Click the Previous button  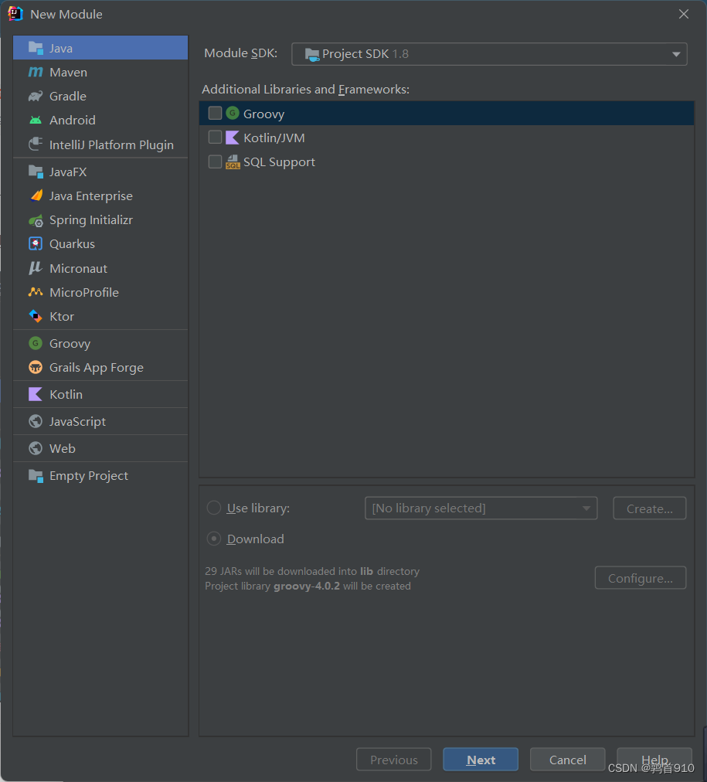[x=394, y=760]
